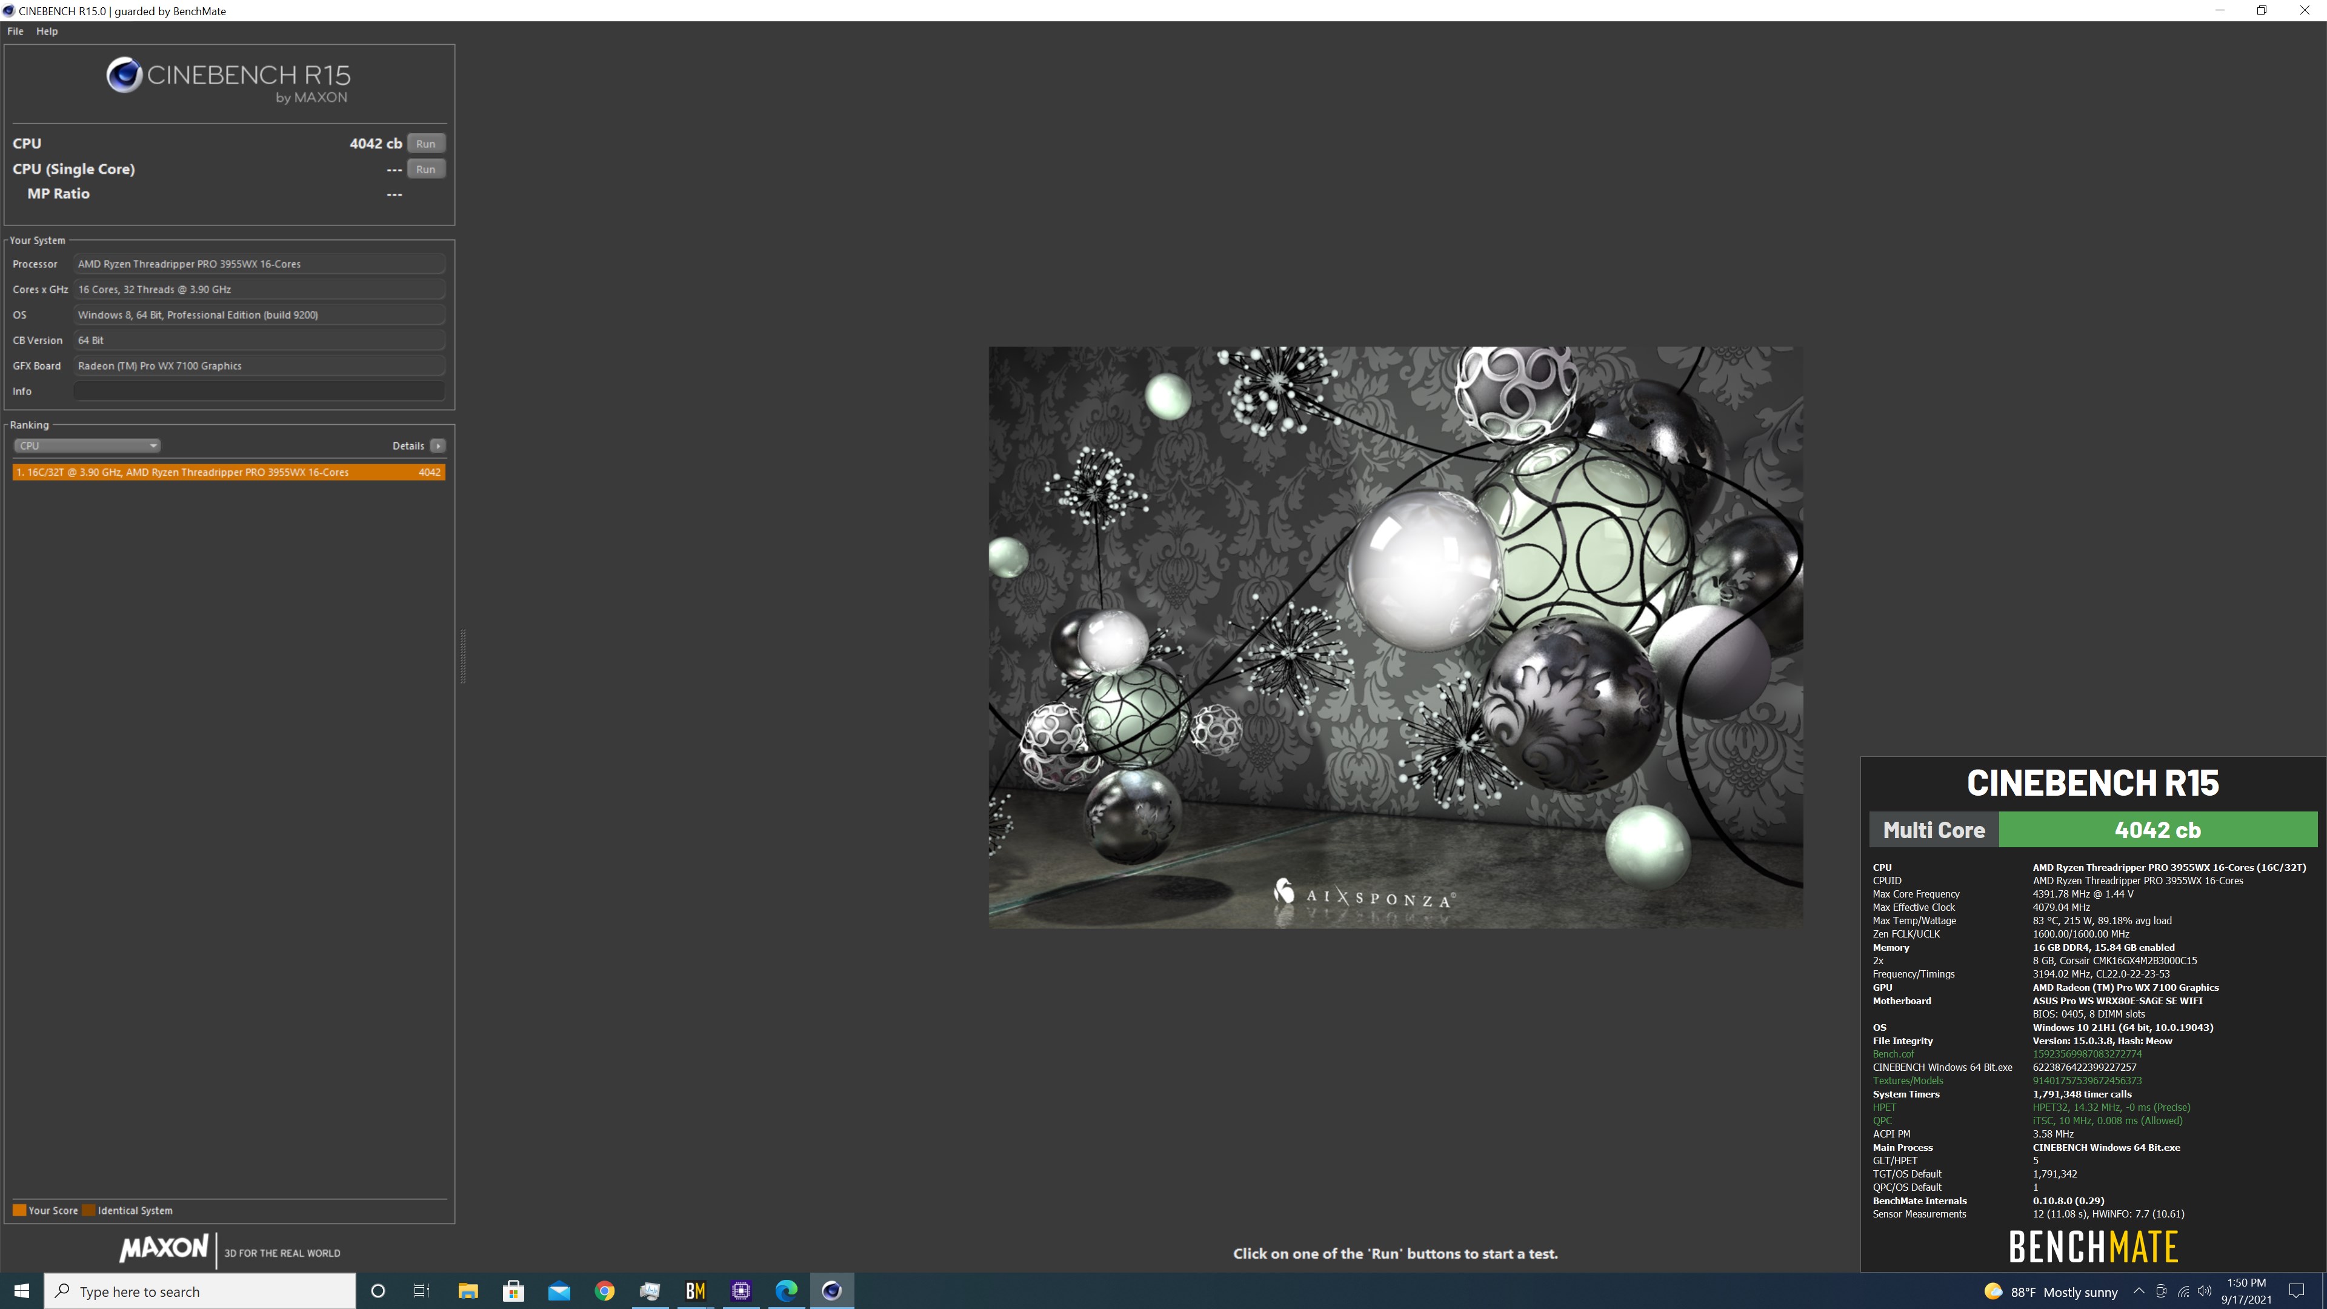2327x1309 pixels.
Task: Click the BENCHMATE logo in overlay
Action: coord(2093,1247)
